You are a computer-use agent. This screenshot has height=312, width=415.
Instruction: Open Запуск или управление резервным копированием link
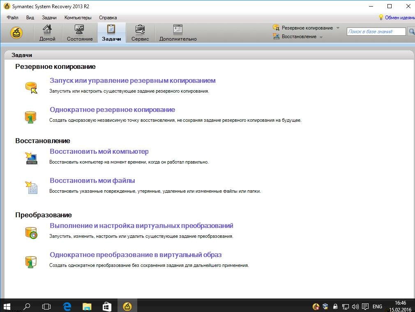pos(133,81)
